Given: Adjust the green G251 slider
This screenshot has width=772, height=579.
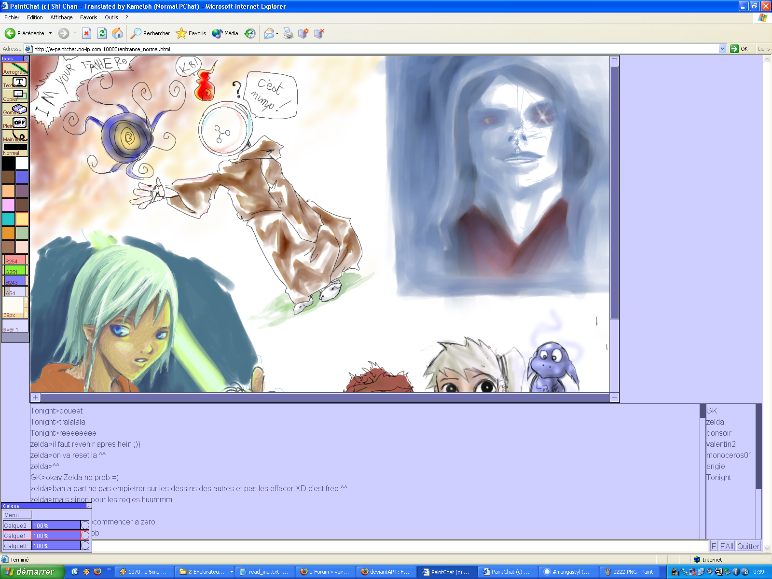Looking at the screenshot, I should point(15,270).
